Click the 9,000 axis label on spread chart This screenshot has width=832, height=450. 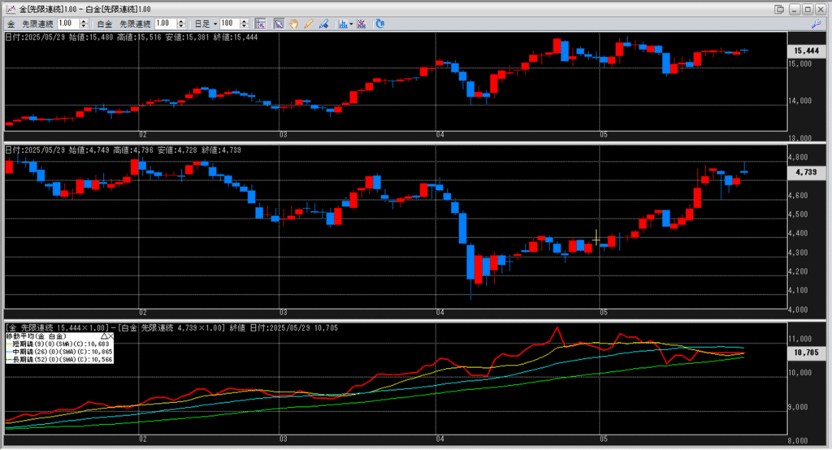(x=799, y=407)
